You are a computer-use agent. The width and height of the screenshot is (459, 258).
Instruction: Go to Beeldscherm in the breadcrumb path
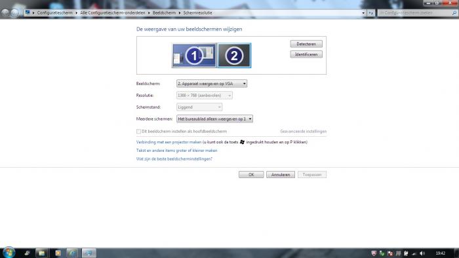164,13
